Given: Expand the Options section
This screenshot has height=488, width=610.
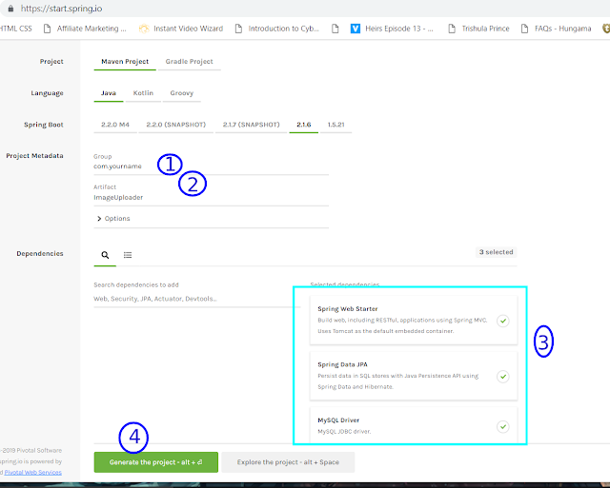Looking at the screenshot, I should (113, 219).
